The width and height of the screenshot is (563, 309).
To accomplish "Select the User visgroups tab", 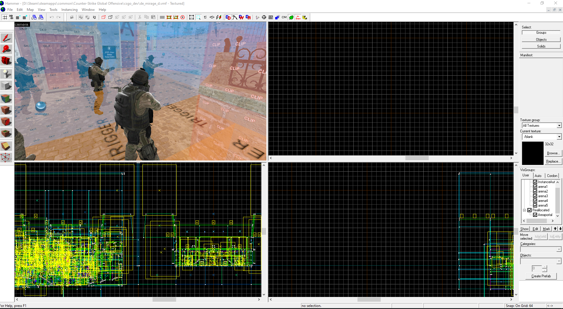I will 526,175.
